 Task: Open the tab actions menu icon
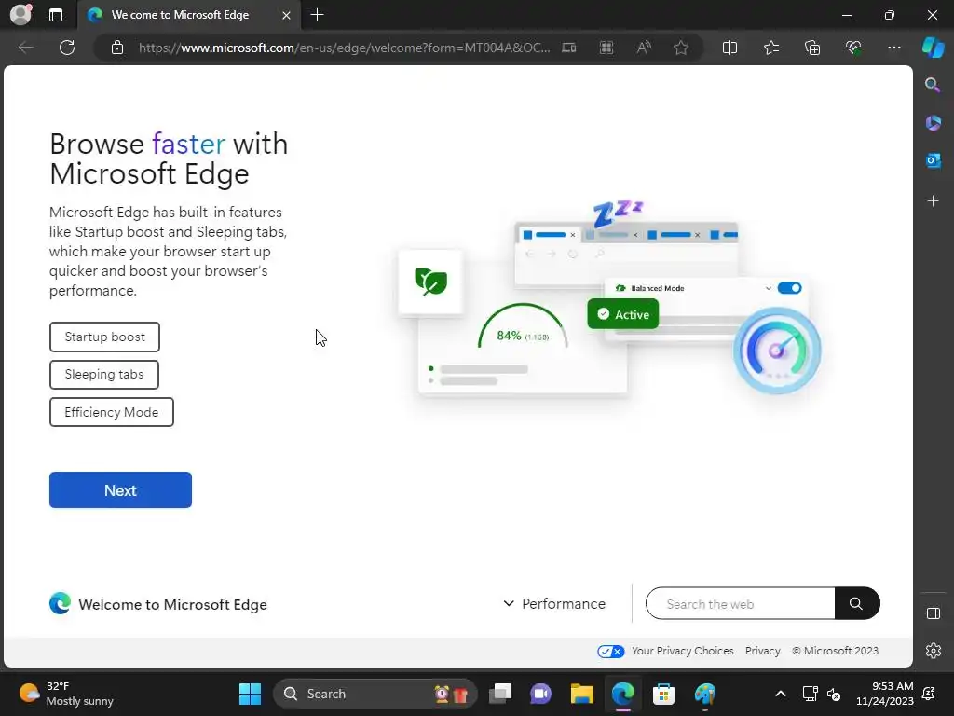(55, 15)
